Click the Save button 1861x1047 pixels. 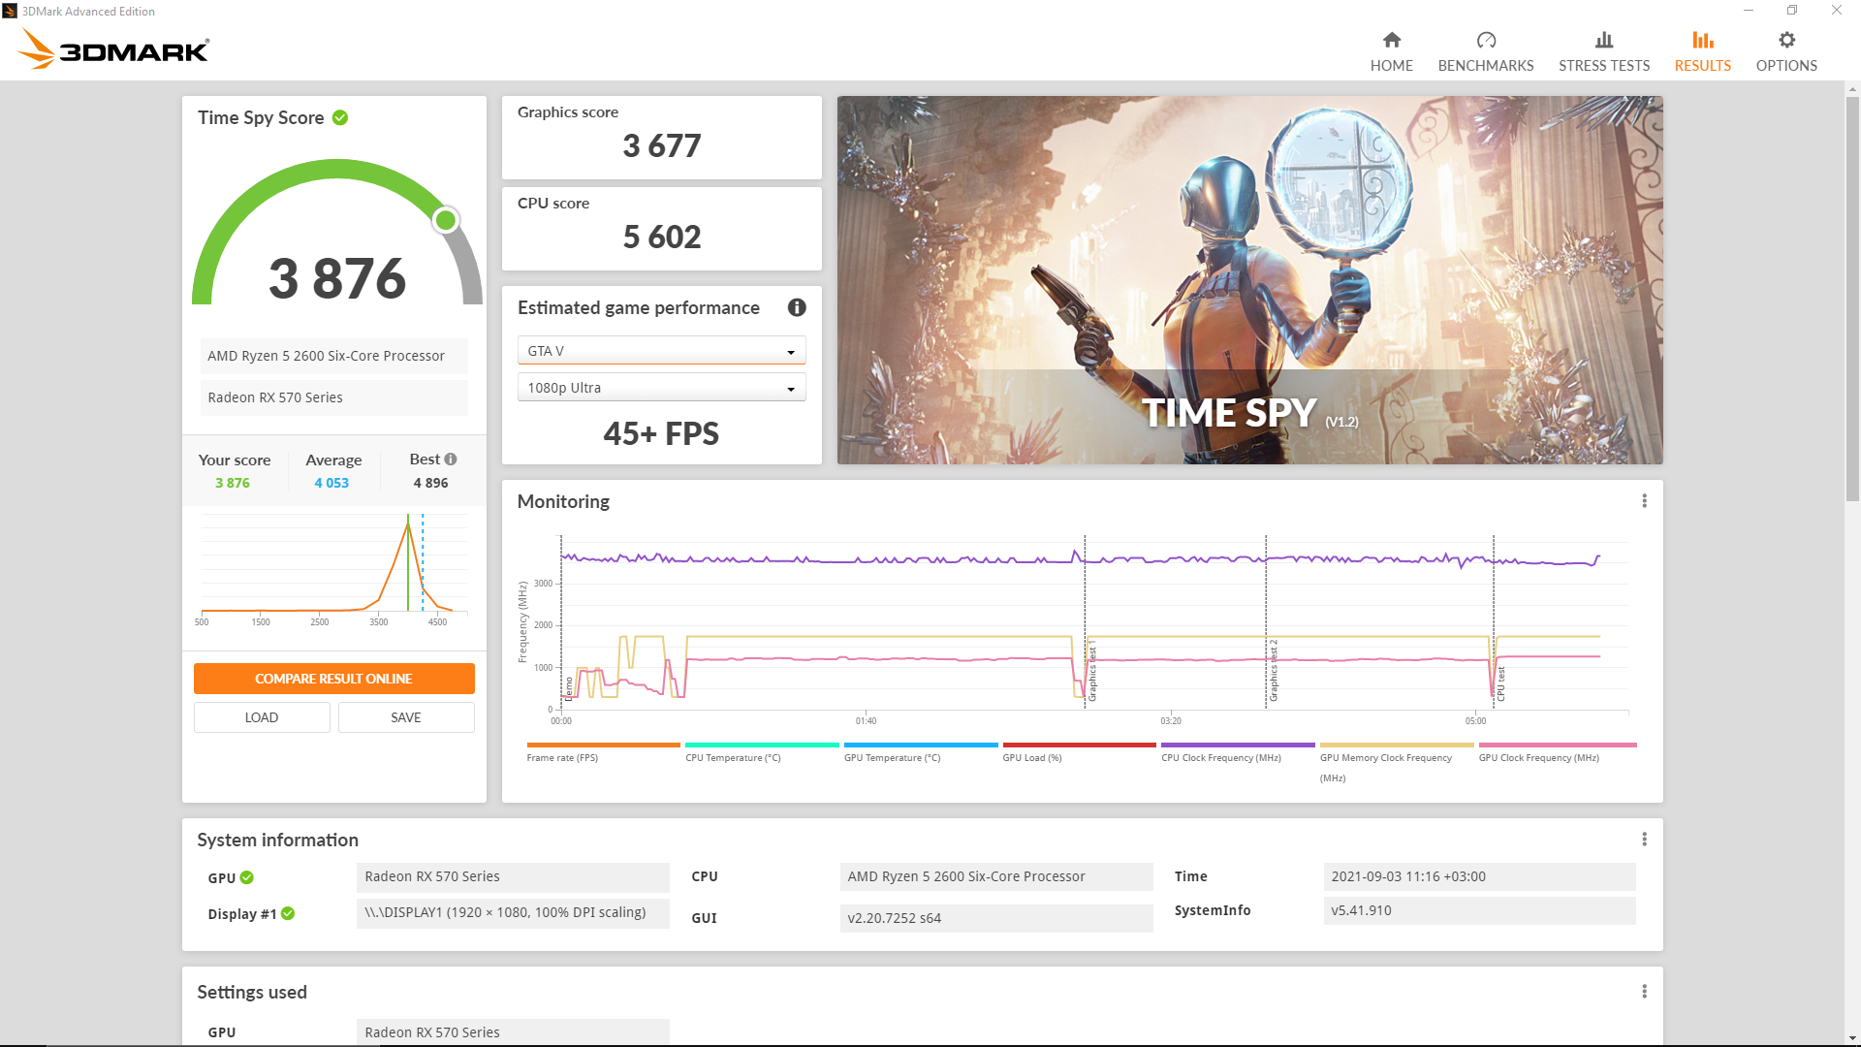pos(406,717)
